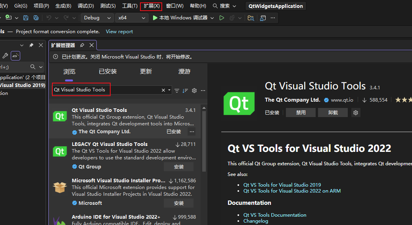Open the Debug configuration dropdown

97,18
